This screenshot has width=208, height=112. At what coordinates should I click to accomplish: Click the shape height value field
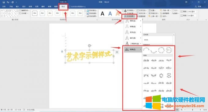192,12
